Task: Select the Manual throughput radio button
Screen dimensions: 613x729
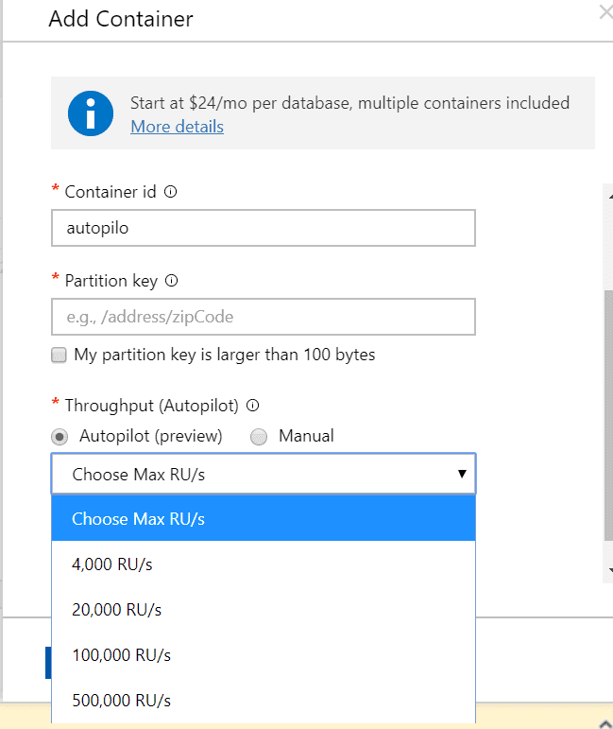Action: (x=259, y=437)
